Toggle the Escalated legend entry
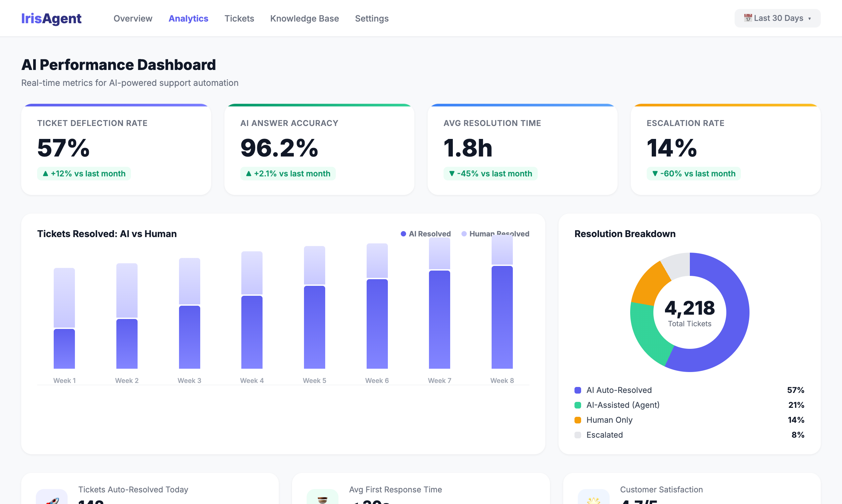The width and height of the screenshot is (842, 504). pyautogui.click(x=604, y=435)
